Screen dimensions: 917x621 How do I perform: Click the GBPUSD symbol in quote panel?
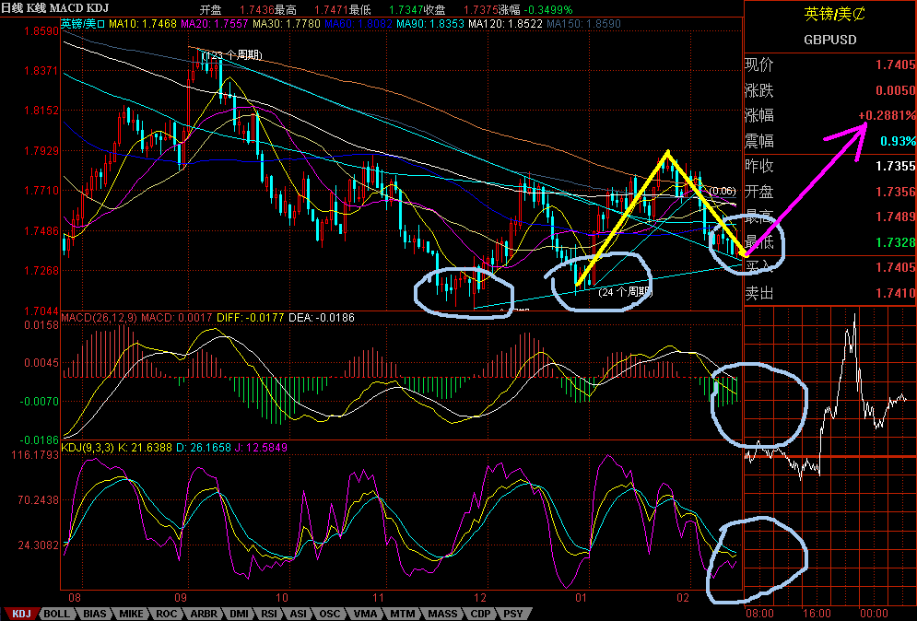[829, 40]
